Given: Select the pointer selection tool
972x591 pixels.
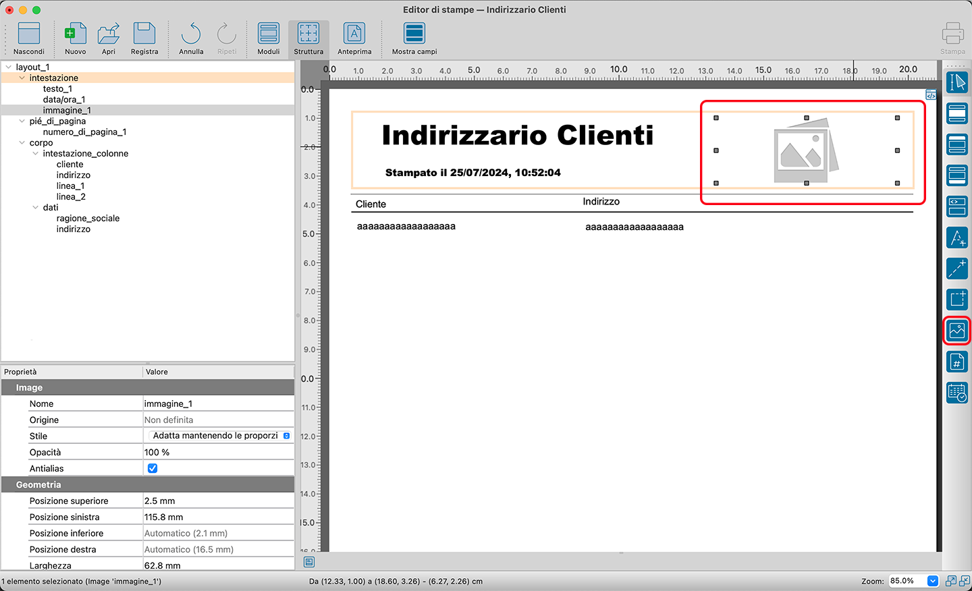Looking at the screenshot, I should click(956, 82).
